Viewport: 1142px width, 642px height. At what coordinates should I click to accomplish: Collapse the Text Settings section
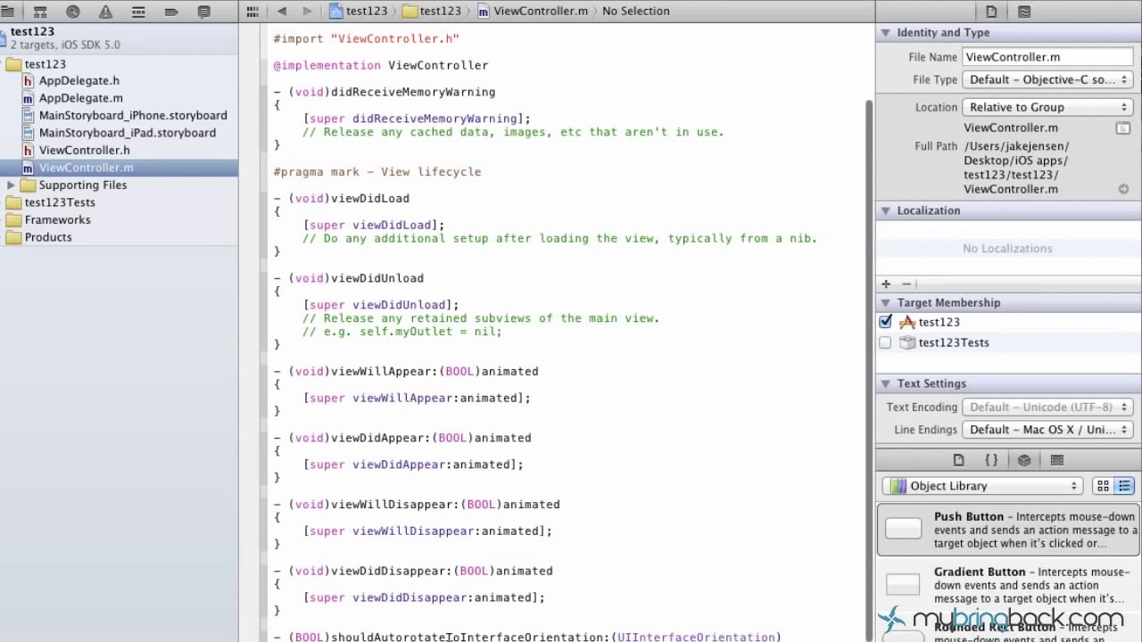(886, 383)
